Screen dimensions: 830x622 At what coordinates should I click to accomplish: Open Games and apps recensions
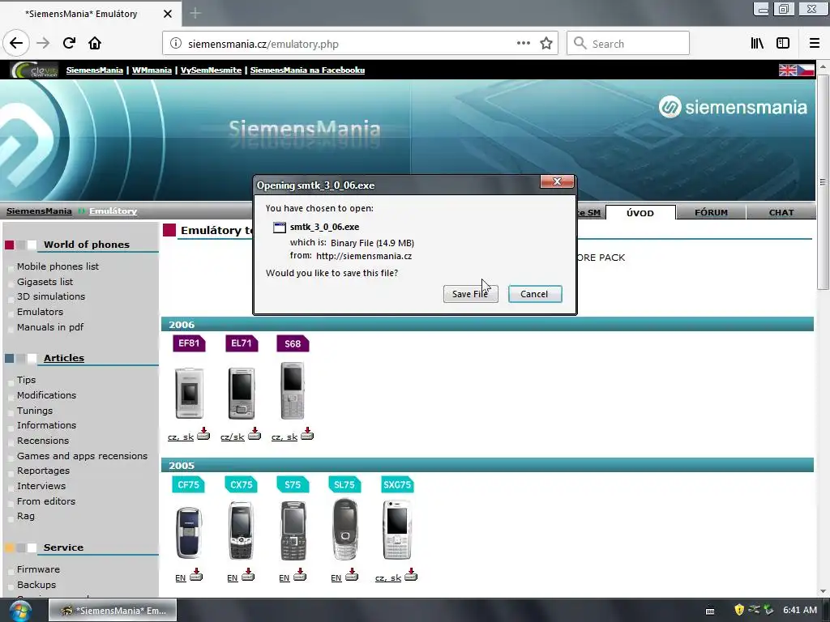coord(82,456)
